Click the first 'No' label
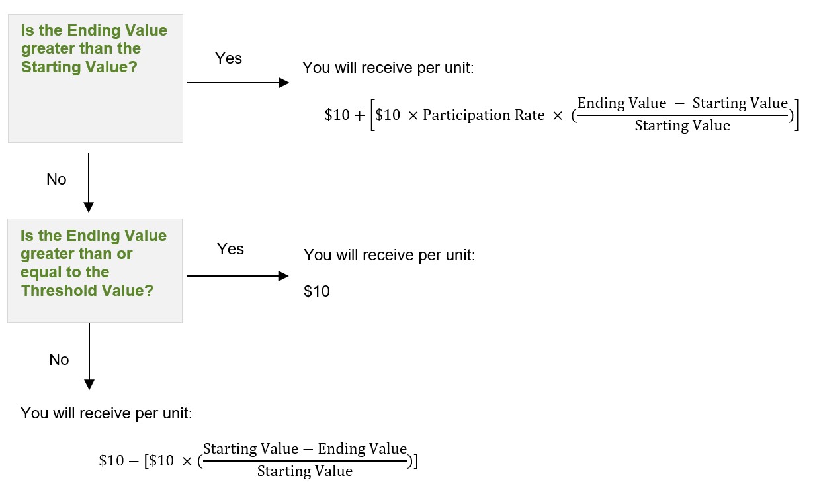 coord(56,179)
